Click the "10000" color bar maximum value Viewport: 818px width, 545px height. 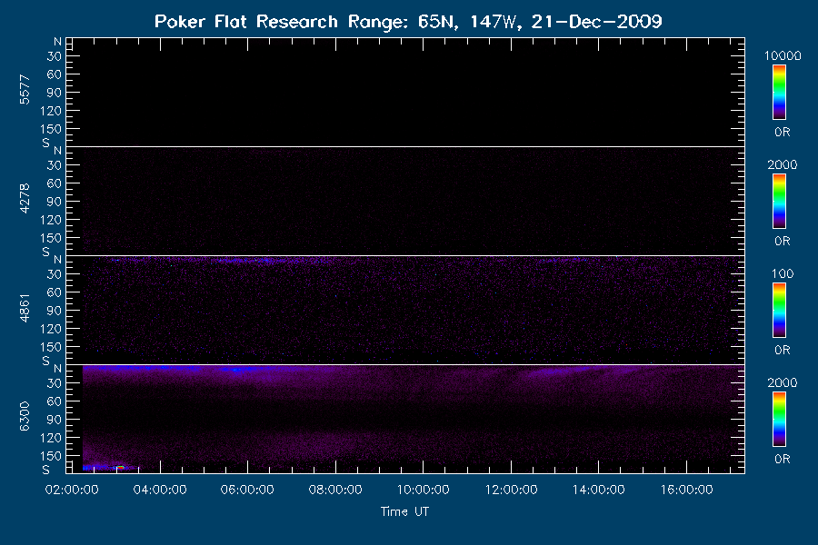point(783,55)
